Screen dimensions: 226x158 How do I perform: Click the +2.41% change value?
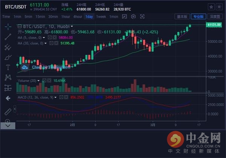coord(67,9)
